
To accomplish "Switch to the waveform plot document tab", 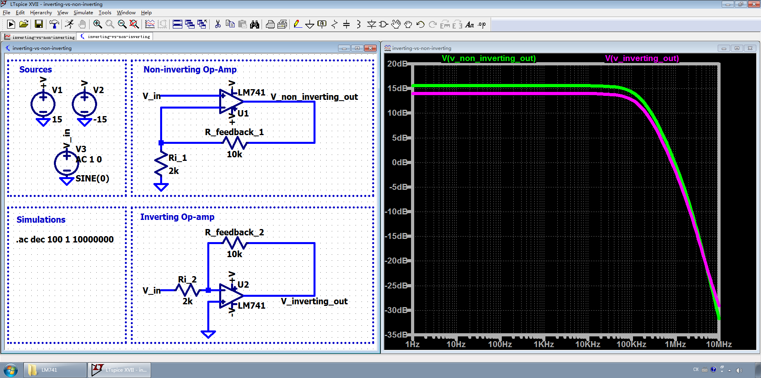I will (40, 37).
